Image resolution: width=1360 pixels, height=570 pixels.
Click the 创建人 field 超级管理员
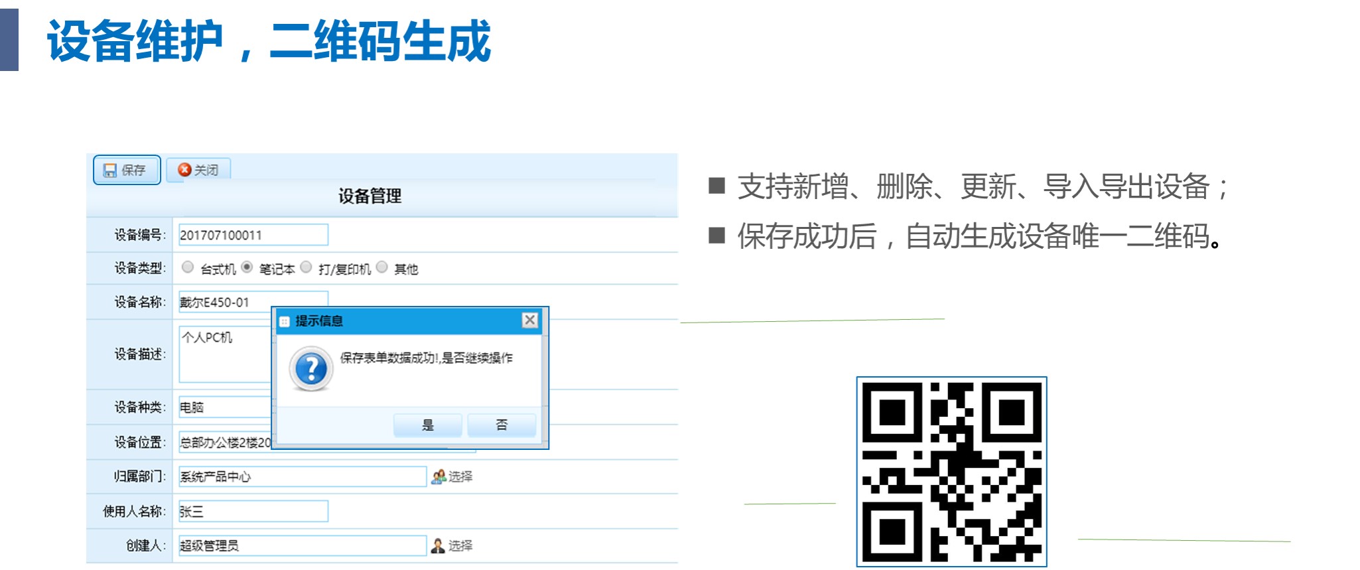tap(303, 545)
